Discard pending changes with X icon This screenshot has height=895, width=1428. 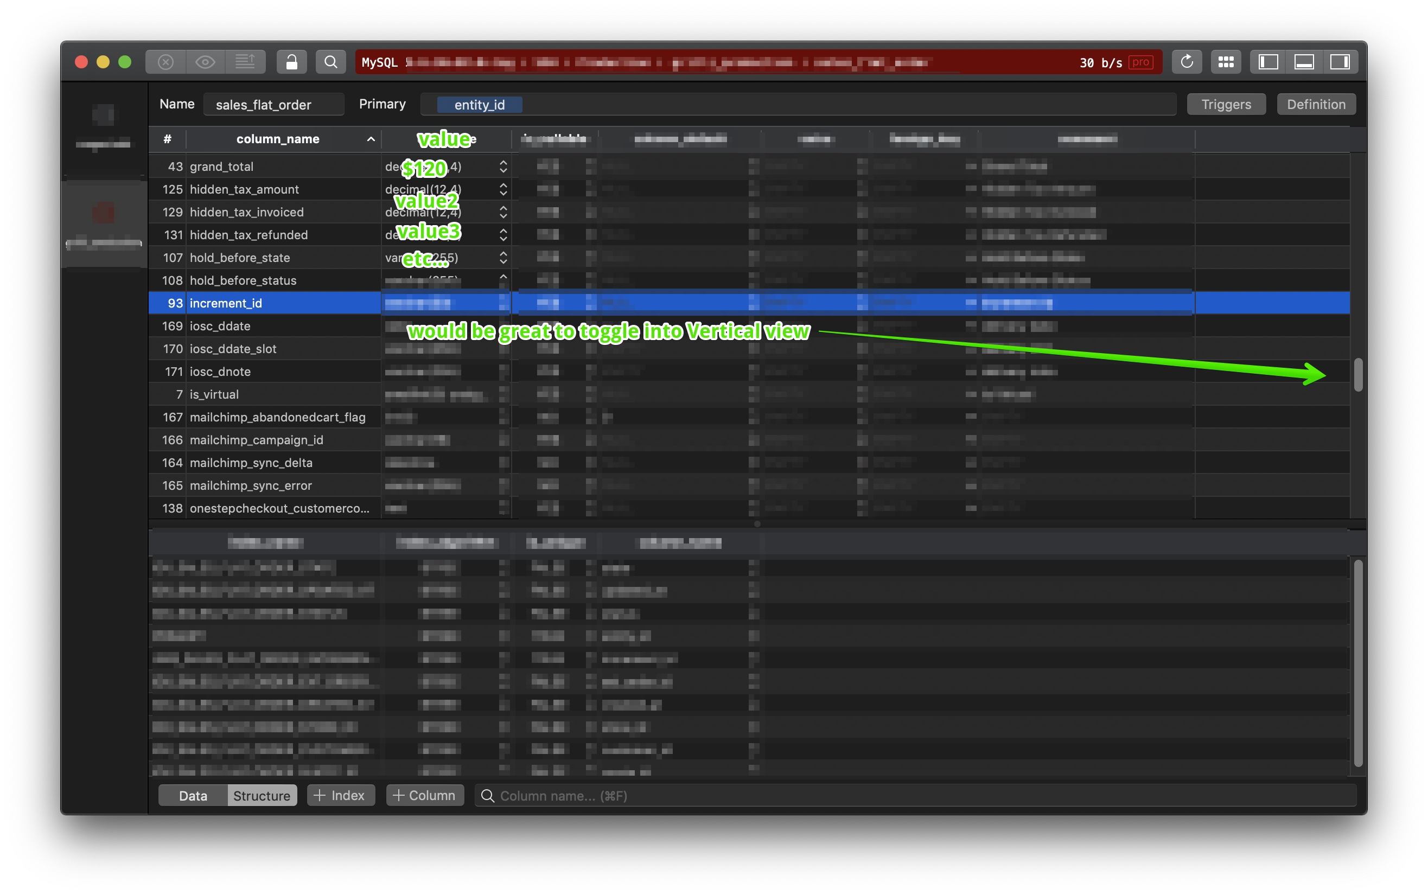(x=166, y=61)
